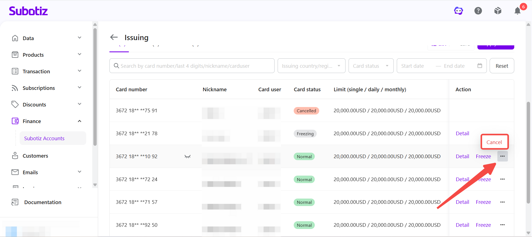Image resolution: width=532 pixels, height=237 pixels.
Task: Expand the Products menu chevron
Action: click(80, 54)
